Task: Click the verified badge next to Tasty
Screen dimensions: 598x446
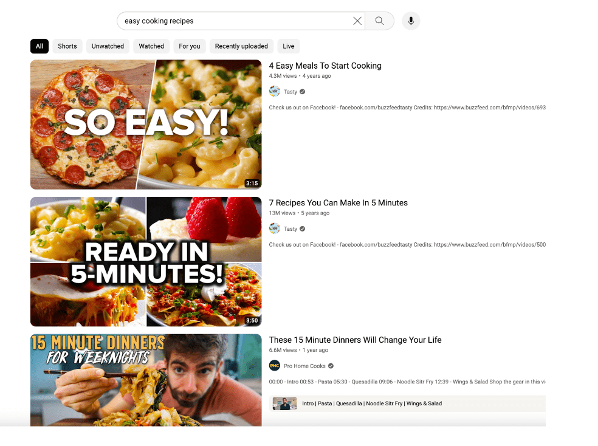Action: [x=303, y=91]
